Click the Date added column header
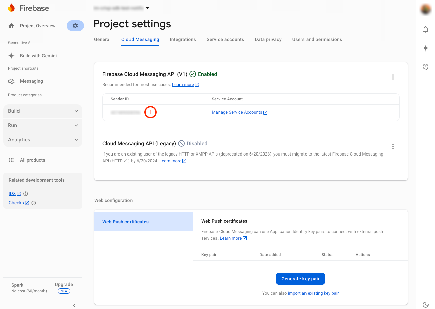Image resolution: width=435 pixels, height=309 pixels. pos(270,255)
